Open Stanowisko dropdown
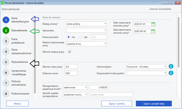The width and height of the screenshot is (182, 109). point(86,30)
